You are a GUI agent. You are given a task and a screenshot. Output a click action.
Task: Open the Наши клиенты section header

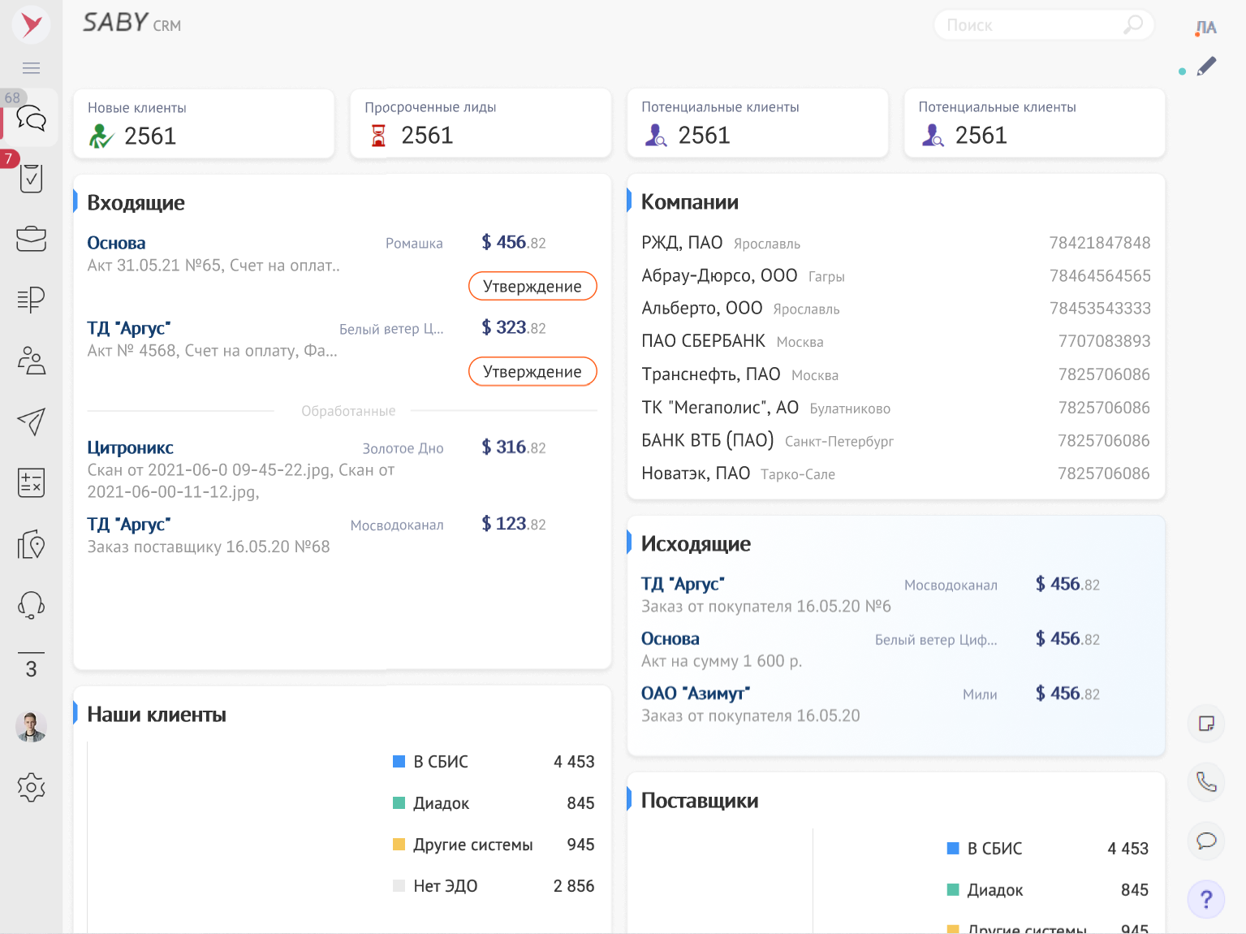(157, 715)
